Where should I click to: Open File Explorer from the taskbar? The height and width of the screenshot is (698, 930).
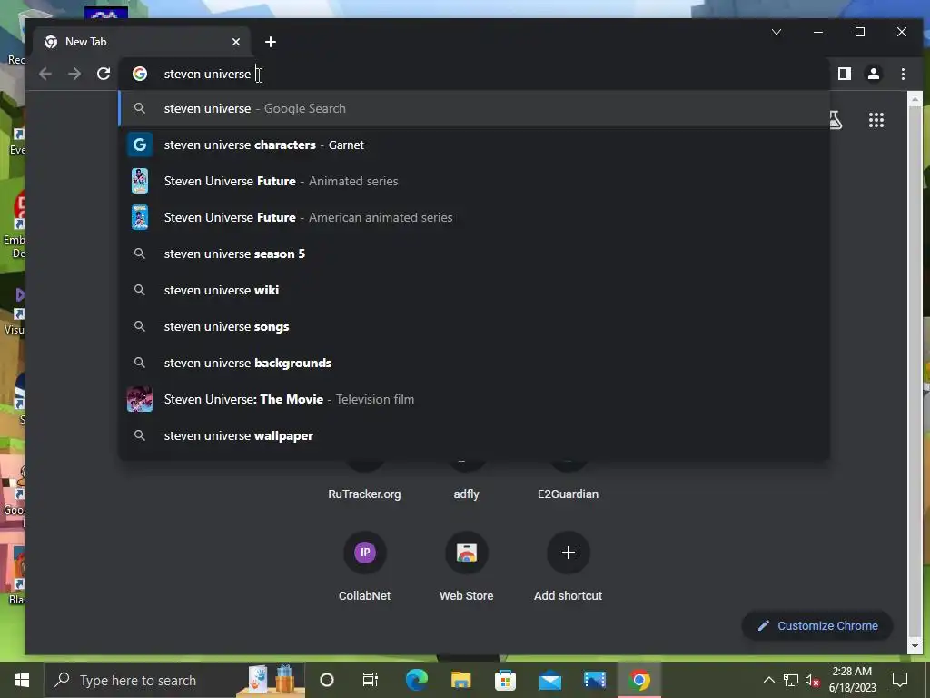460,680
